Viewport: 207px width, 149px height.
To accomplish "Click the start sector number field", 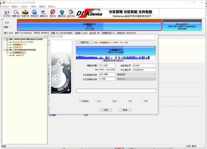I will coord(145,66).
